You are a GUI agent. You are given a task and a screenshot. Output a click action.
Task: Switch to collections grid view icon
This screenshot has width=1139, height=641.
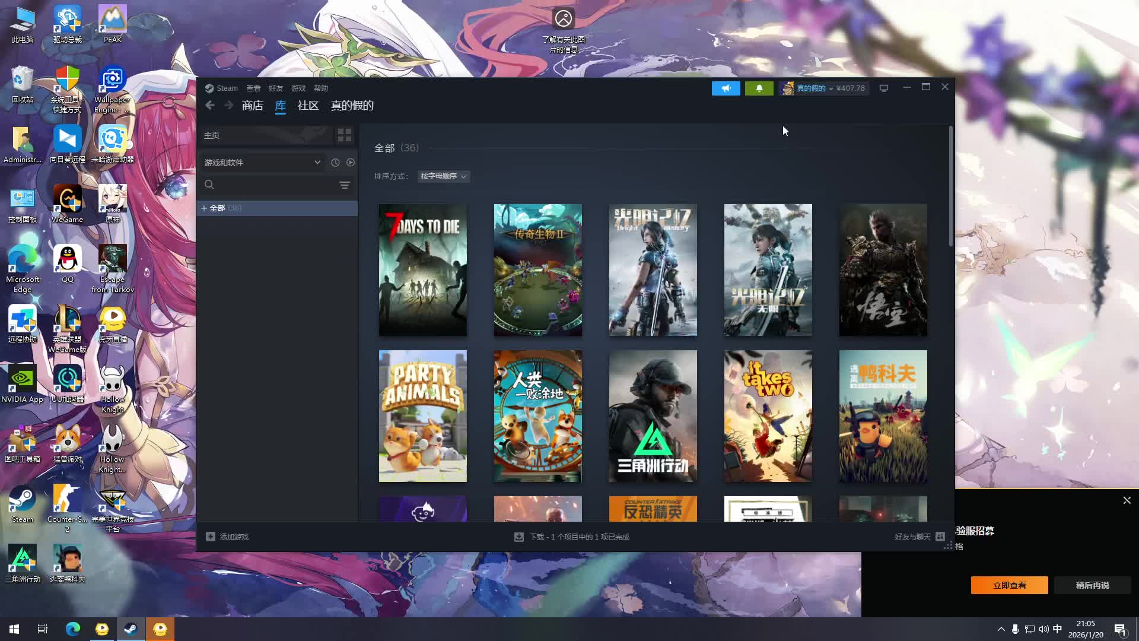coord(345,135)
